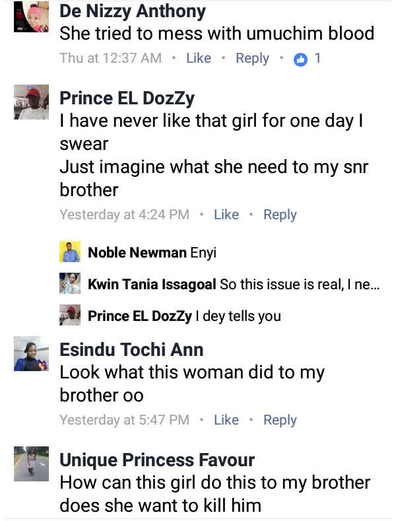The width and height of the screenshot is (396, 521).
Task: Click the blue thumbs-up reaction icon
Action: pos(300,59)
